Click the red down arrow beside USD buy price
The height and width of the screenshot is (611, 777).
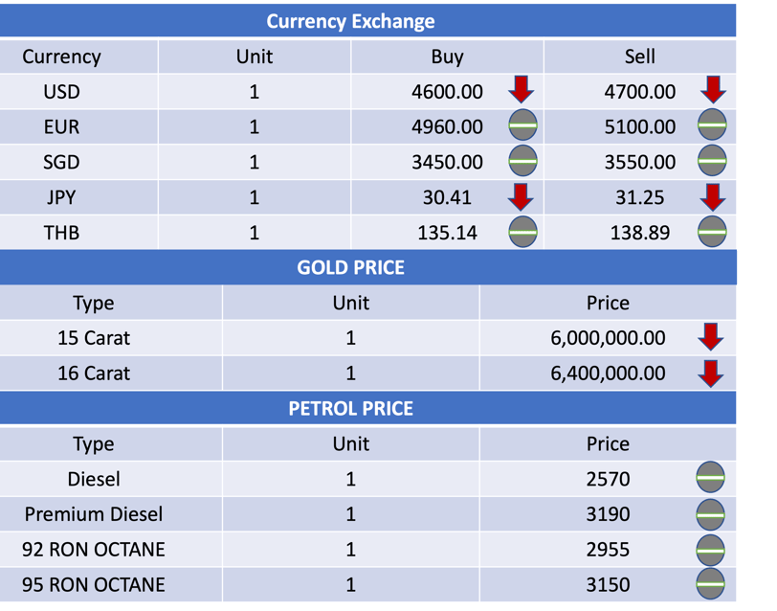pyautogui.click(x=521, y=90)
